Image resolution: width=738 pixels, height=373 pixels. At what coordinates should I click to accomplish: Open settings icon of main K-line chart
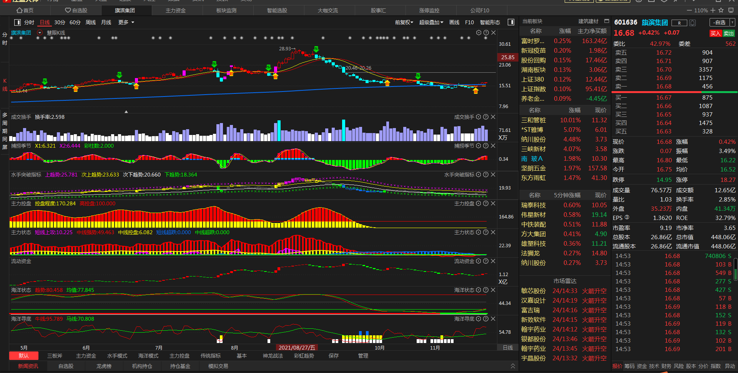click(479, 33)
